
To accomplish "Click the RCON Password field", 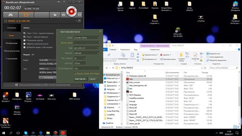I will coord(87,68).
